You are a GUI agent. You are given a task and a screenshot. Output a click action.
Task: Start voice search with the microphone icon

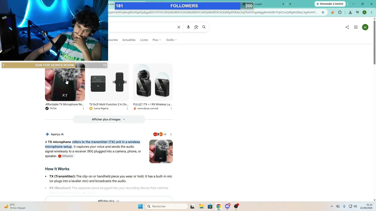[188, 27]
